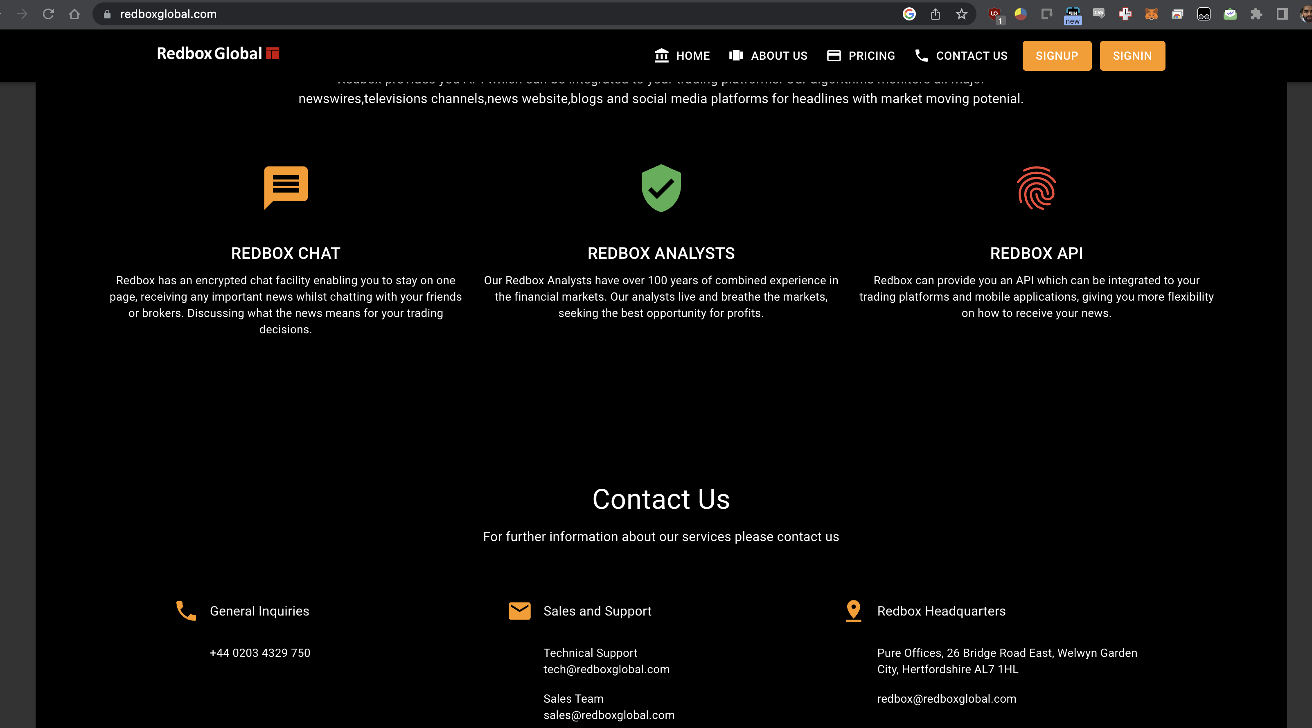This screenshot has width=1312, height=728.
Task: Click the Contact Us heading
Action: (661, 499)
